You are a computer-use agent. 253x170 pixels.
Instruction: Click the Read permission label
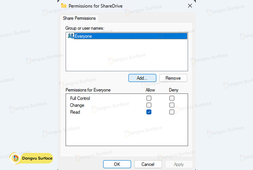point(75,112)
